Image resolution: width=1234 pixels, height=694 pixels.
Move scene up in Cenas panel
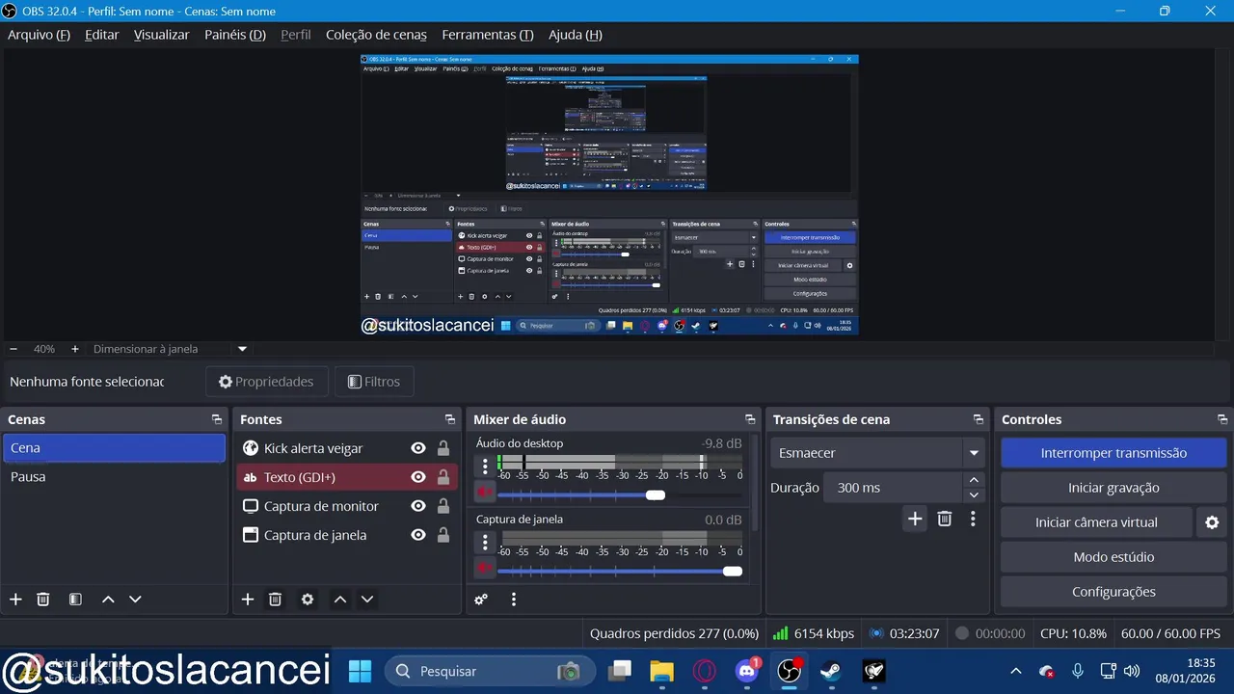(x=108, y=600)
